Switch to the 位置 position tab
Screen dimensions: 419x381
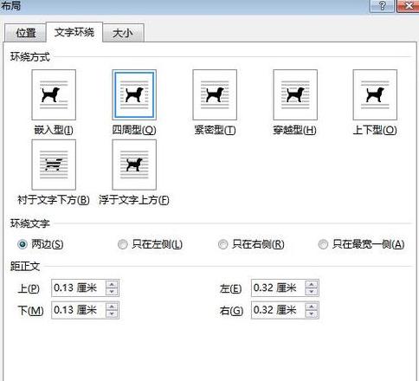coord(26,33)
